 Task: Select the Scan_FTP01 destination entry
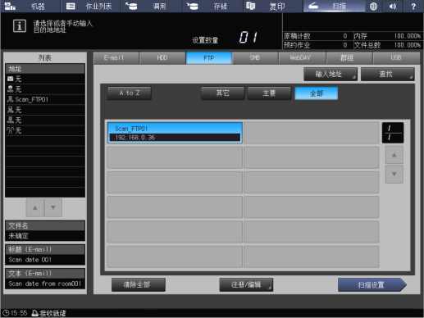175,133
